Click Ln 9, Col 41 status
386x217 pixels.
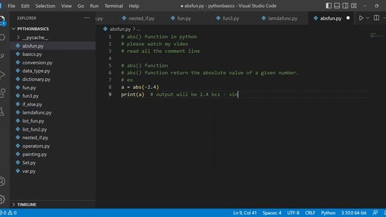(x=245, y=213)
